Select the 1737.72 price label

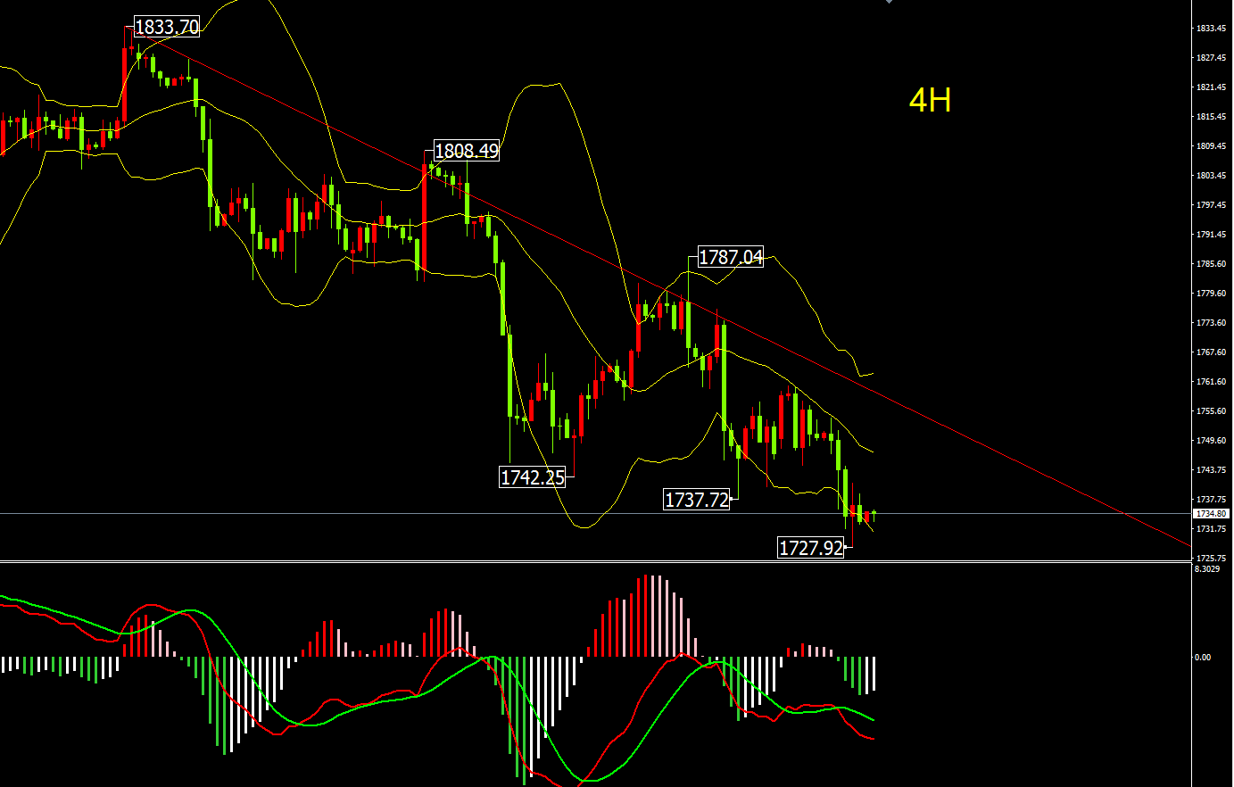tap(697, 500)
